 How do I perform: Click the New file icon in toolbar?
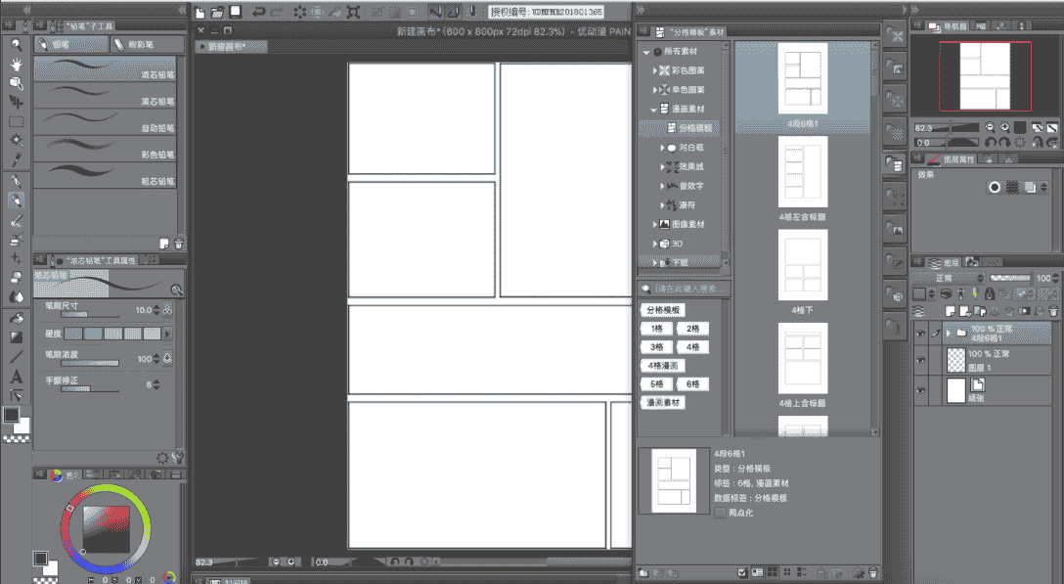click(200, 12)
